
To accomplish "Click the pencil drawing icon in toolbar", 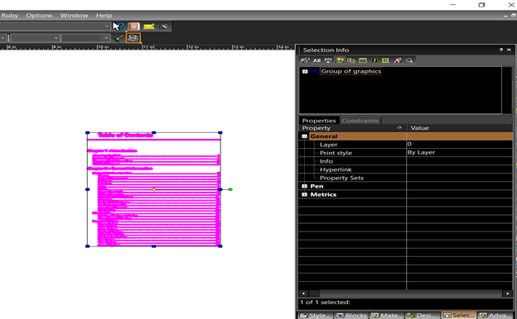I will (x=118, y=38).
